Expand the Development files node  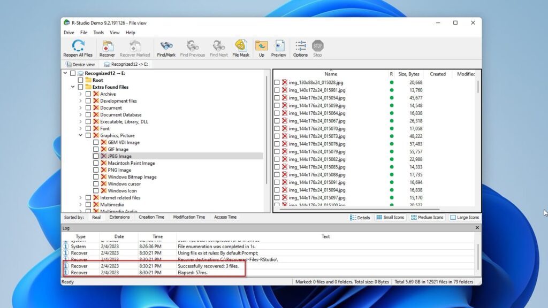click(x=80, y=101)
